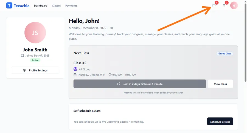Navigate to Payments
The width and height of the screenshot is (247, 133).
tap(71, 5)
